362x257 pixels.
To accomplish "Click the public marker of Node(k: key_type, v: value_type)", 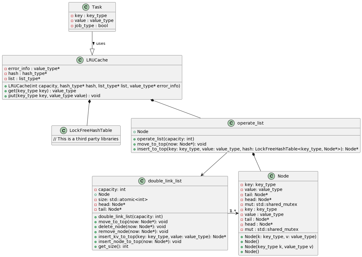I will coord(242,237).
